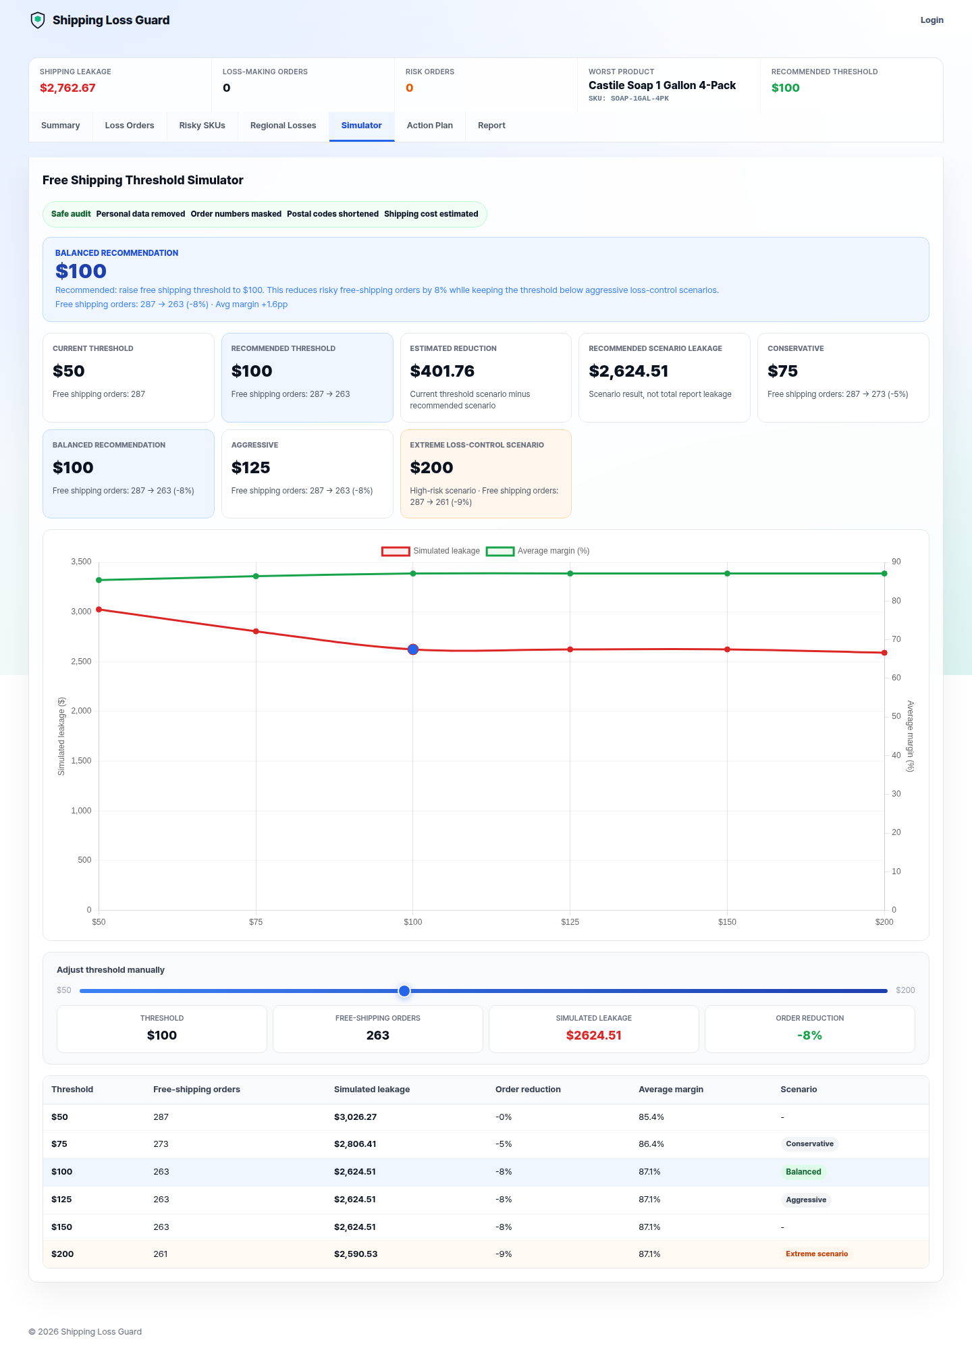Go to the Risky SKUs tab
The width and height of the screenshot is (972, 1367).
(x=202, y=126)
